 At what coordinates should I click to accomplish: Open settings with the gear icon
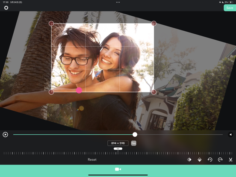pyautogui.click(x=6, y=8)
